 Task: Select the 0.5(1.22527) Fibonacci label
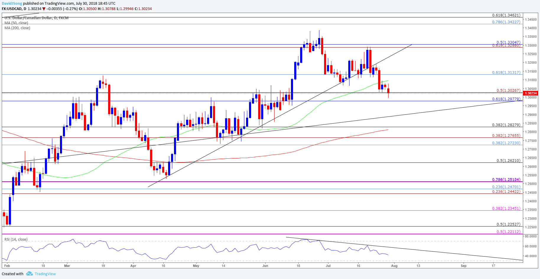tap(508, 224)
